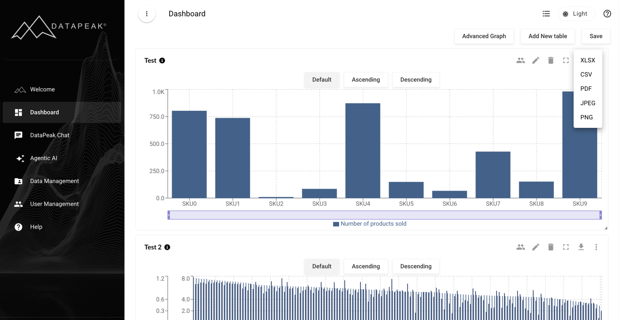This screenshot has height=320, width=619.
Task: Choose JPEG export option
Action: point(588,103)
